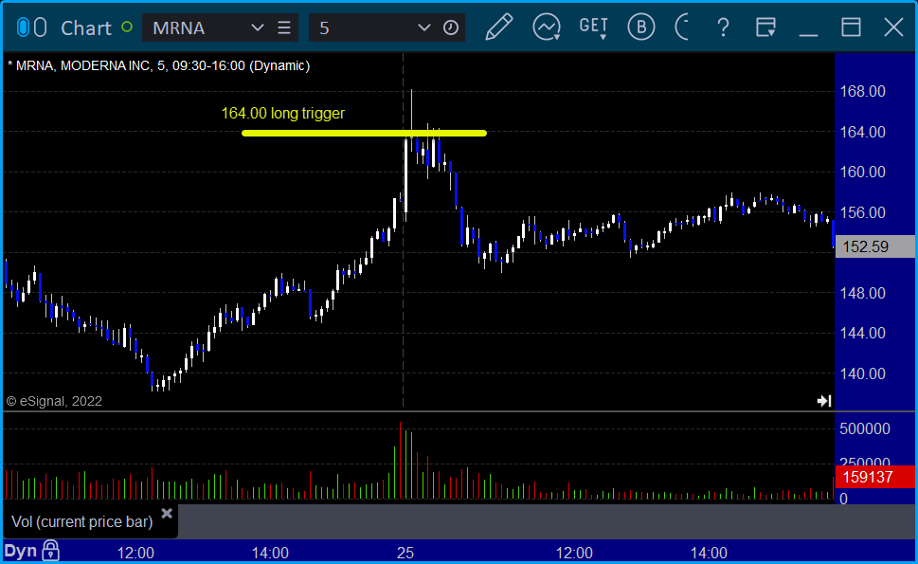
Task: Close the chart window
Action: coord(893,27)
